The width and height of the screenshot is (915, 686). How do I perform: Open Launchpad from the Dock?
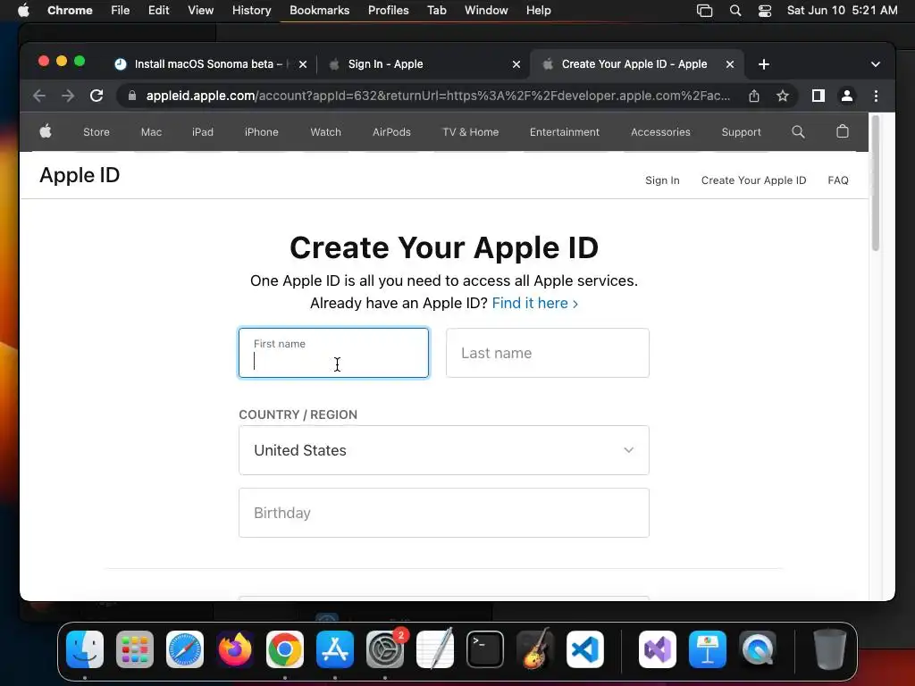(x=135, y=649)
